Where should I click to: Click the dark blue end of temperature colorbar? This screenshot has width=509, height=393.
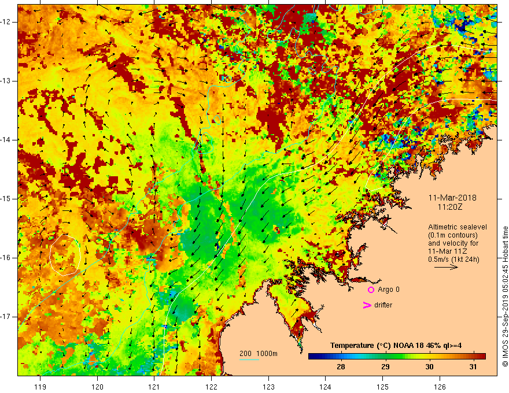click(311, 357)
